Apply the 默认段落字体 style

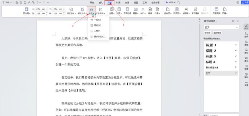coord(221,68)
